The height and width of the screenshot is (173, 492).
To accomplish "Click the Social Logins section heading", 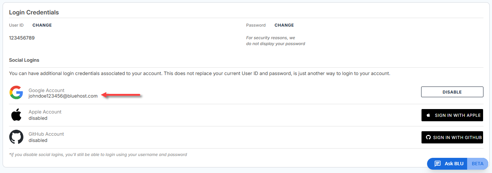I will click(24, 60).
